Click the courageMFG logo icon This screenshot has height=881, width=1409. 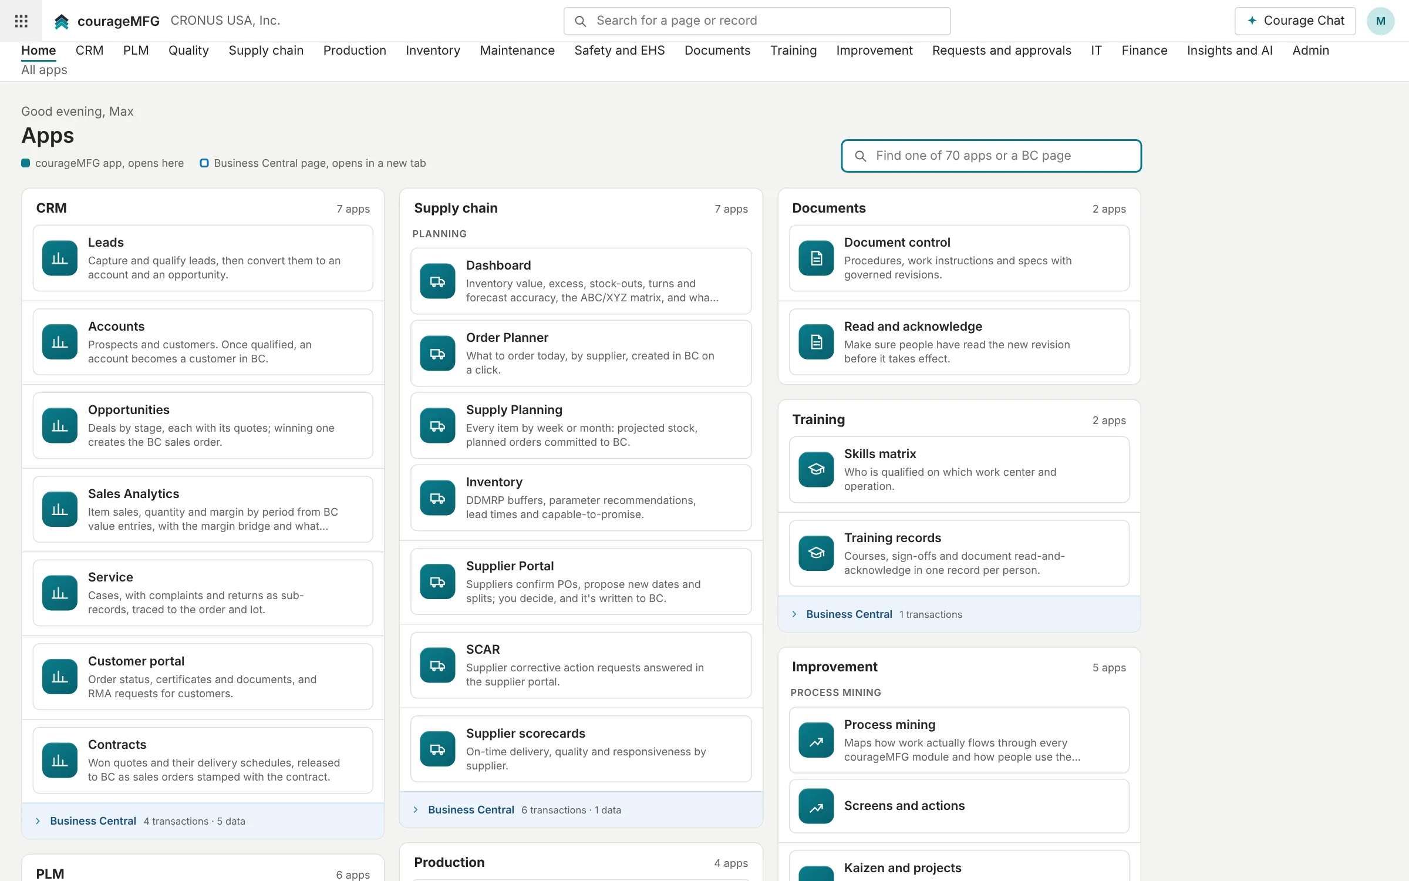pos(62,22)
